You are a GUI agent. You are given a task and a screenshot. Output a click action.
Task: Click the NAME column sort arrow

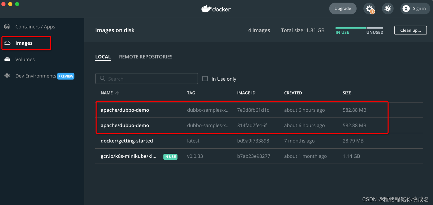click(x=117, y=93)
